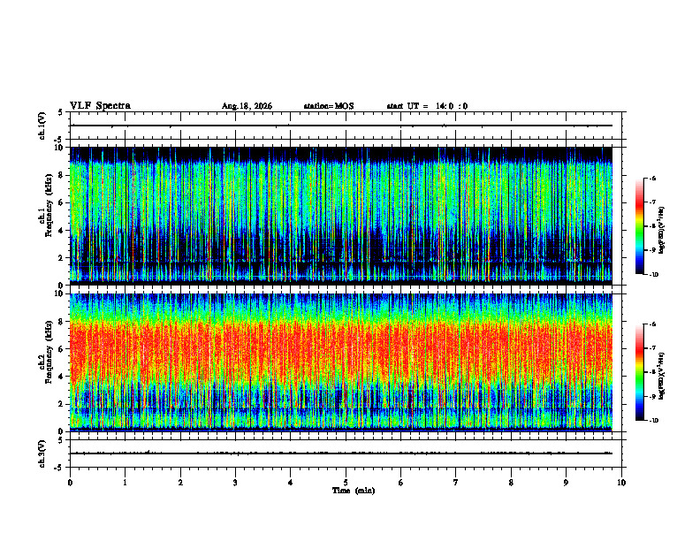Click tick label "3" on the time axis
Screen dimensions: 700x541
(235, 483)
